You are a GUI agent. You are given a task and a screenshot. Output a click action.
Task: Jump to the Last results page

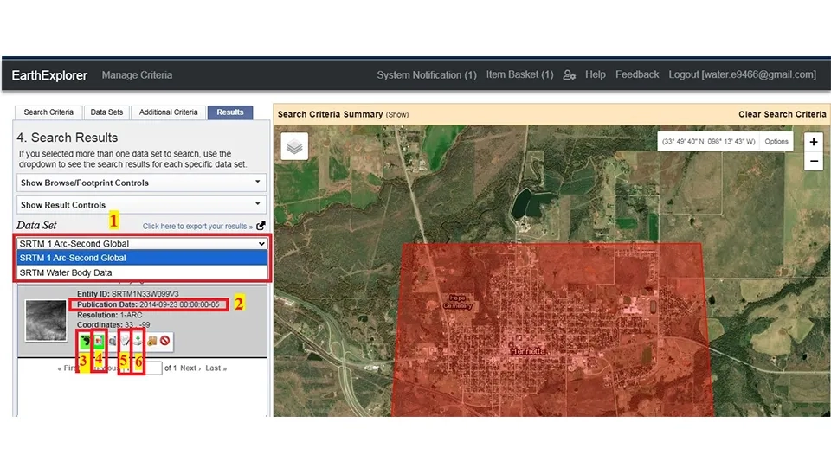coord(216,368)
